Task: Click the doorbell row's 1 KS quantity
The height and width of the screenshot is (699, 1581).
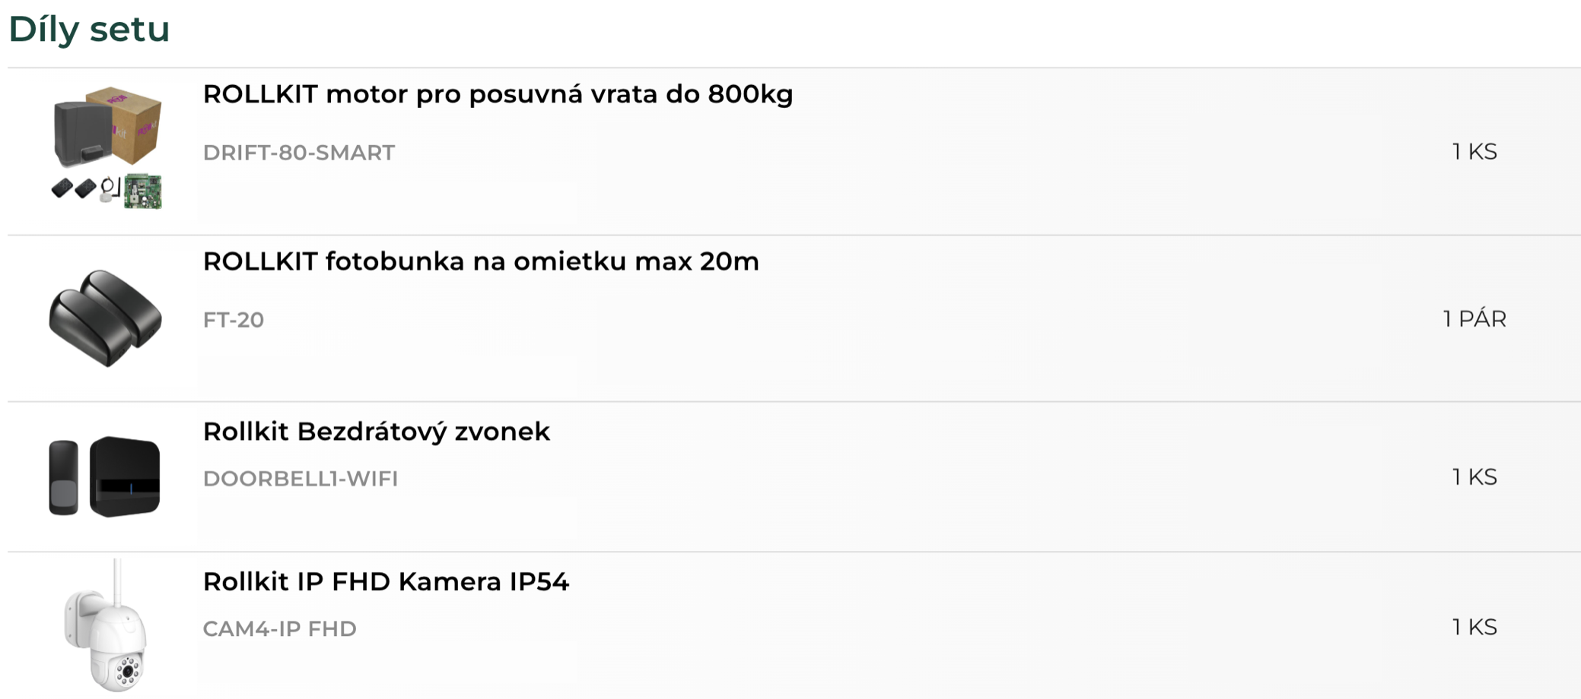Action: click(x=1474, y=477)
